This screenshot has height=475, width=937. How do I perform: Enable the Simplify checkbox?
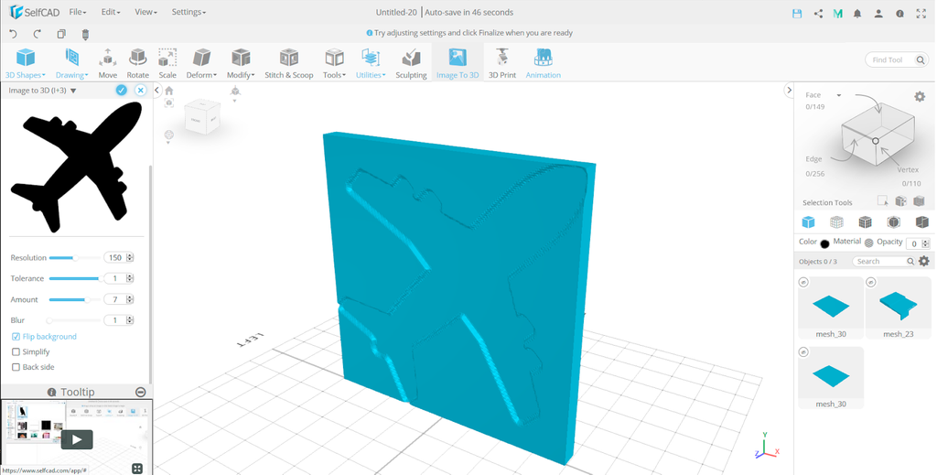(x=16, y=351)
